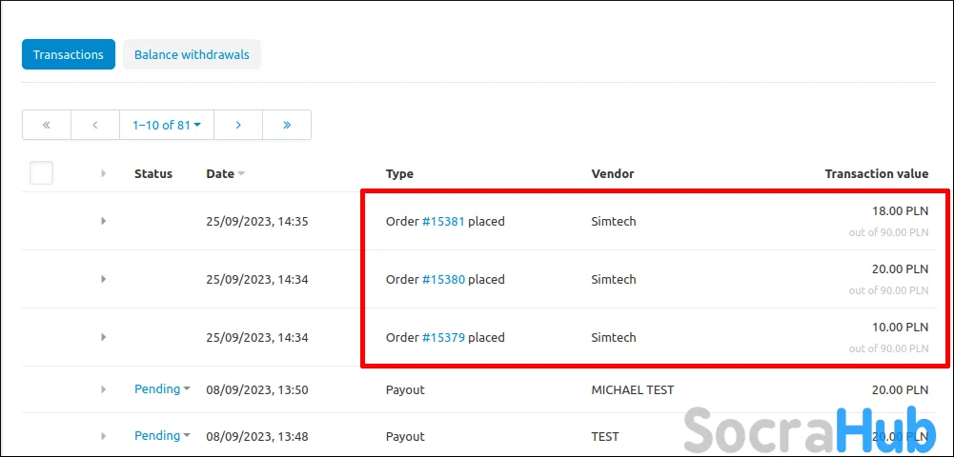Expand row for order #15379

(x=104, y=337)
